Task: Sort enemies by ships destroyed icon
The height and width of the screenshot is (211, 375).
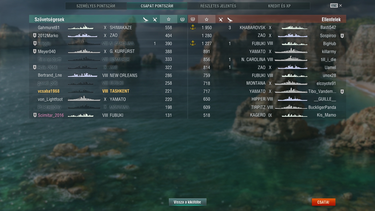Action: 230,19
